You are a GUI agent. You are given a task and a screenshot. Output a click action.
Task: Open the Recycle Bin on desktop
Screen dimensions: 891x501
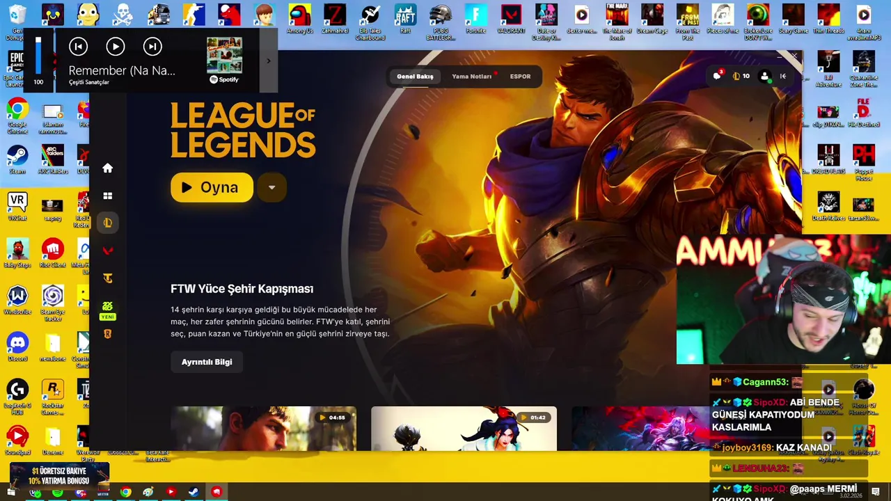click(17, 22)
